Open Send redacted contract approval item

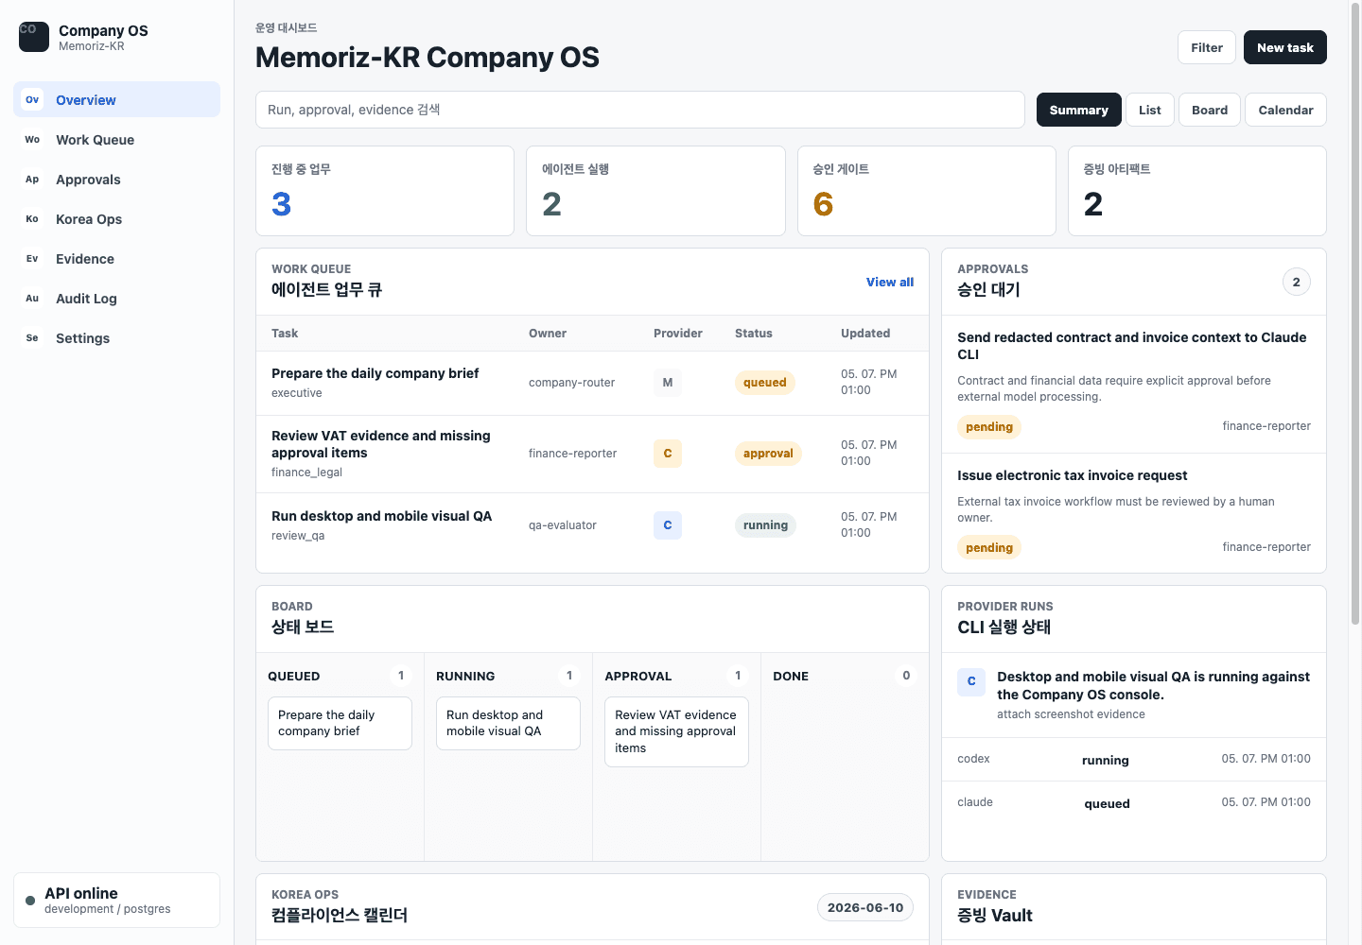point(1134,384)
